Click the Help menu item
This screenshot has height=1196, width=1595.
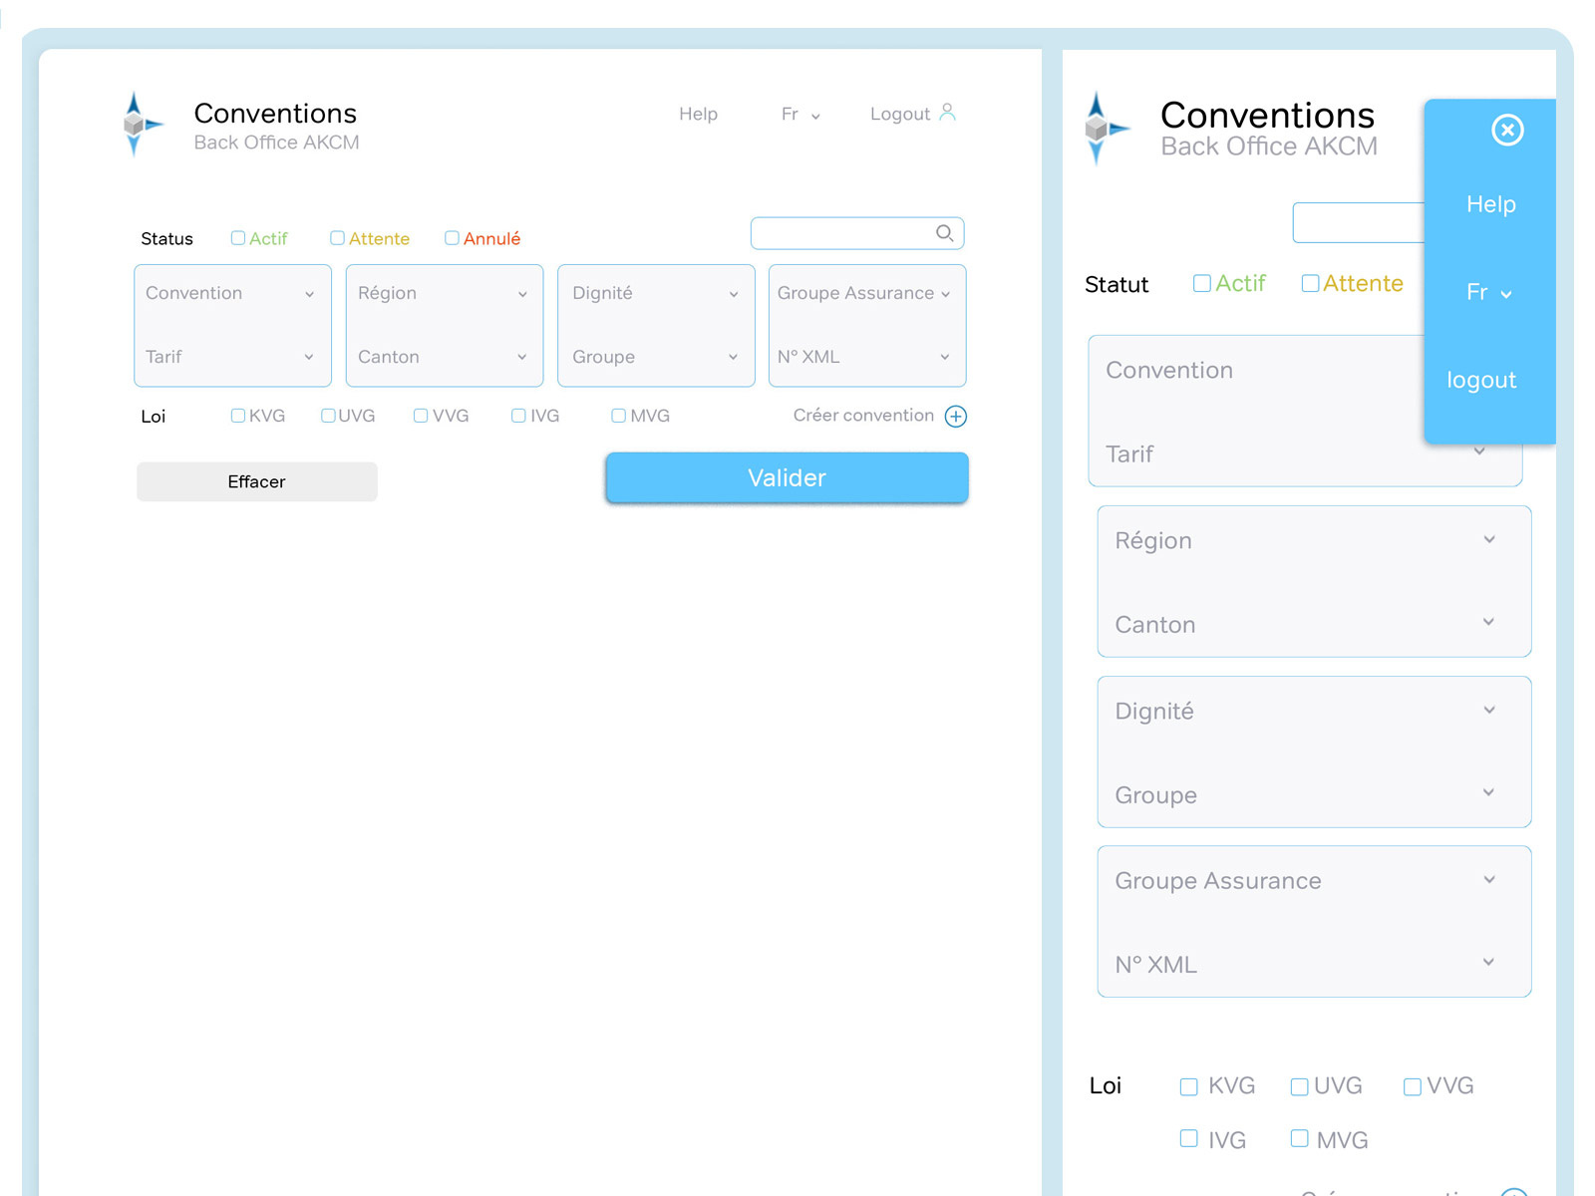(x=699, y=114)
